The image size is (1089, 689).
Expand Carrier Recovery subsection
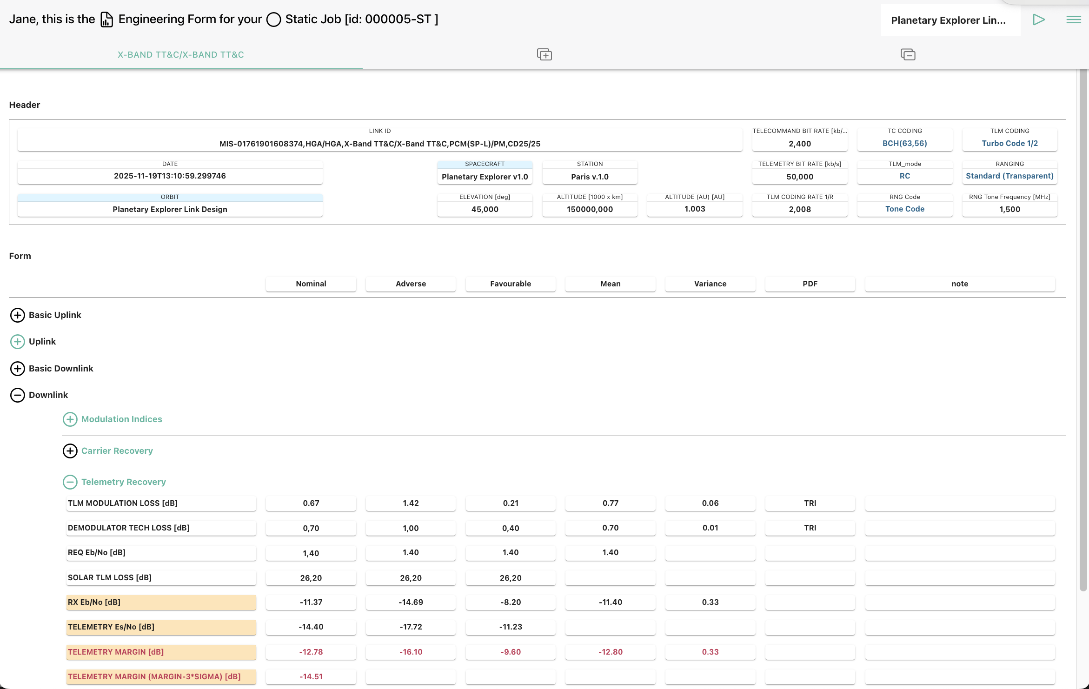[70, 451]
